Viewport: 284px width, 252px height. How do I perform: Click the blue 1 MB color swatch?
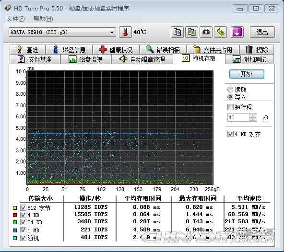(x=15, y=230)
